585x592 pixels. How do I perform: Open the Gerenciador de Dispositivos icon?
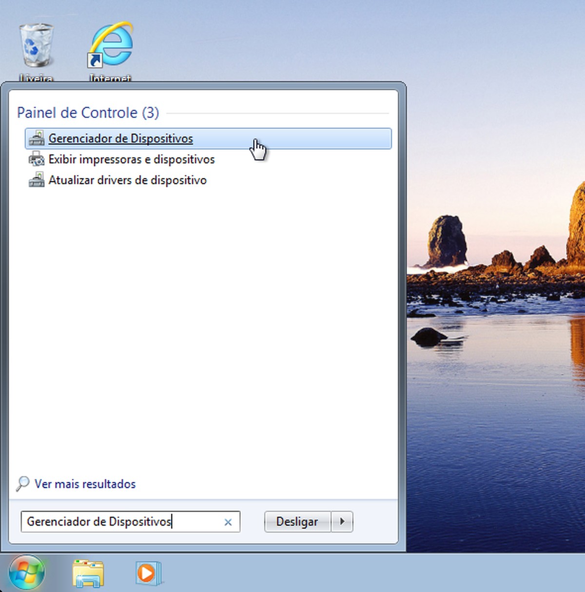[x=36, y=138]
